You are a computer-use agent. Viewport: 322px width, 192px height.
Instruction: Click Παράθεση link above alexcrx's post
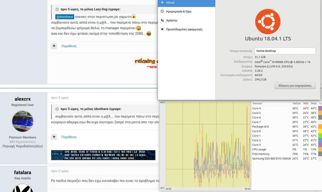(x=69, y=46)
